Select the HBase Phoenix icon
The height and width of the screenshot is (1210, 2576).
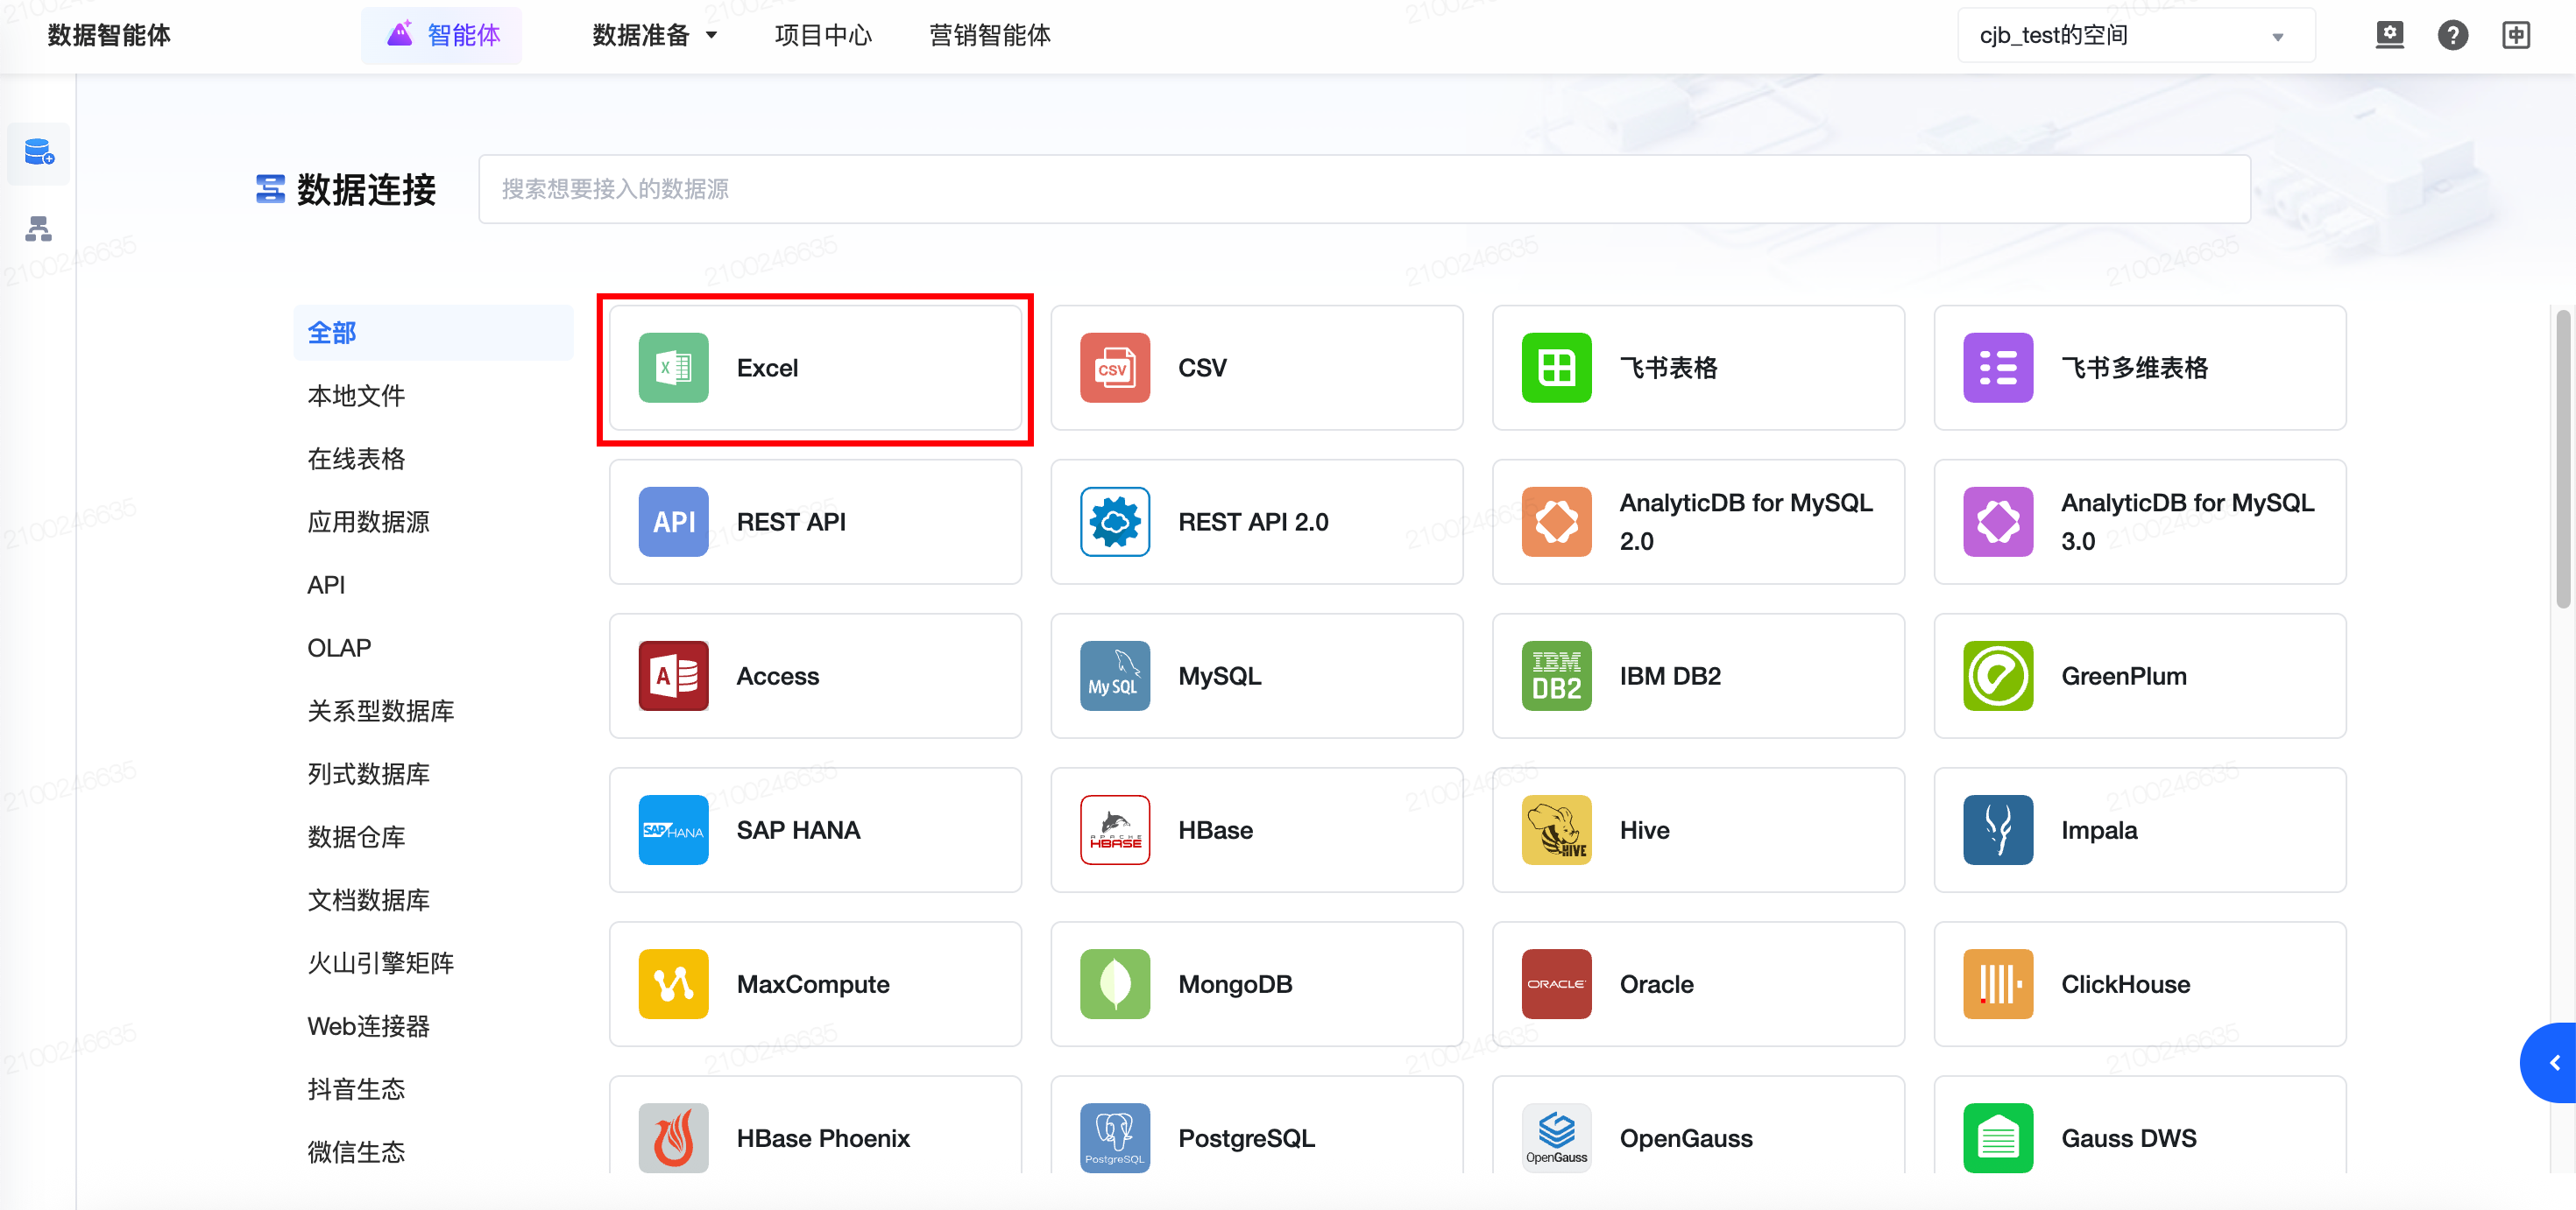tap(673, 1137)
